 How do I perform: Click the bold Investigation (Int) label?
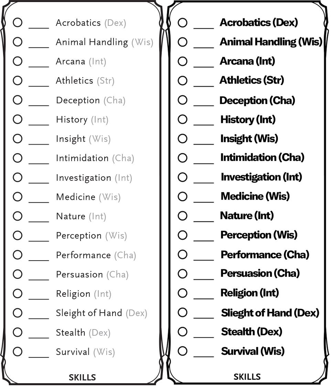coord(261,177)
